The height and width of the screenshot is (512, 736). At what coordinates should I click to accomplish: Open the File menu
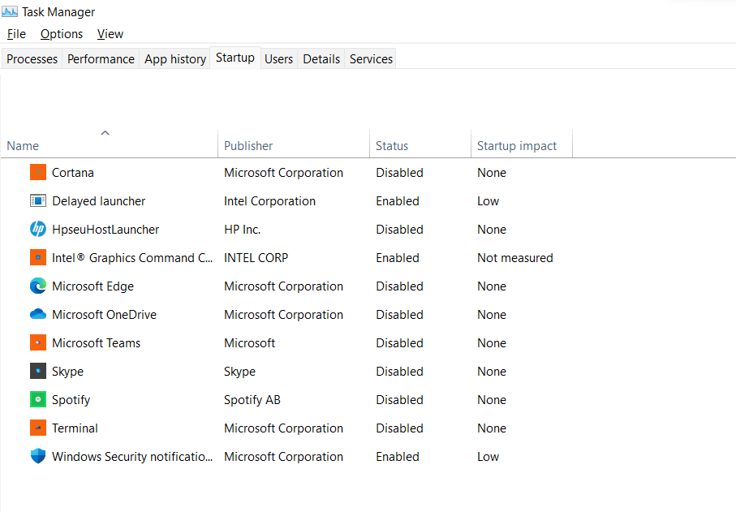coord(16,34)
